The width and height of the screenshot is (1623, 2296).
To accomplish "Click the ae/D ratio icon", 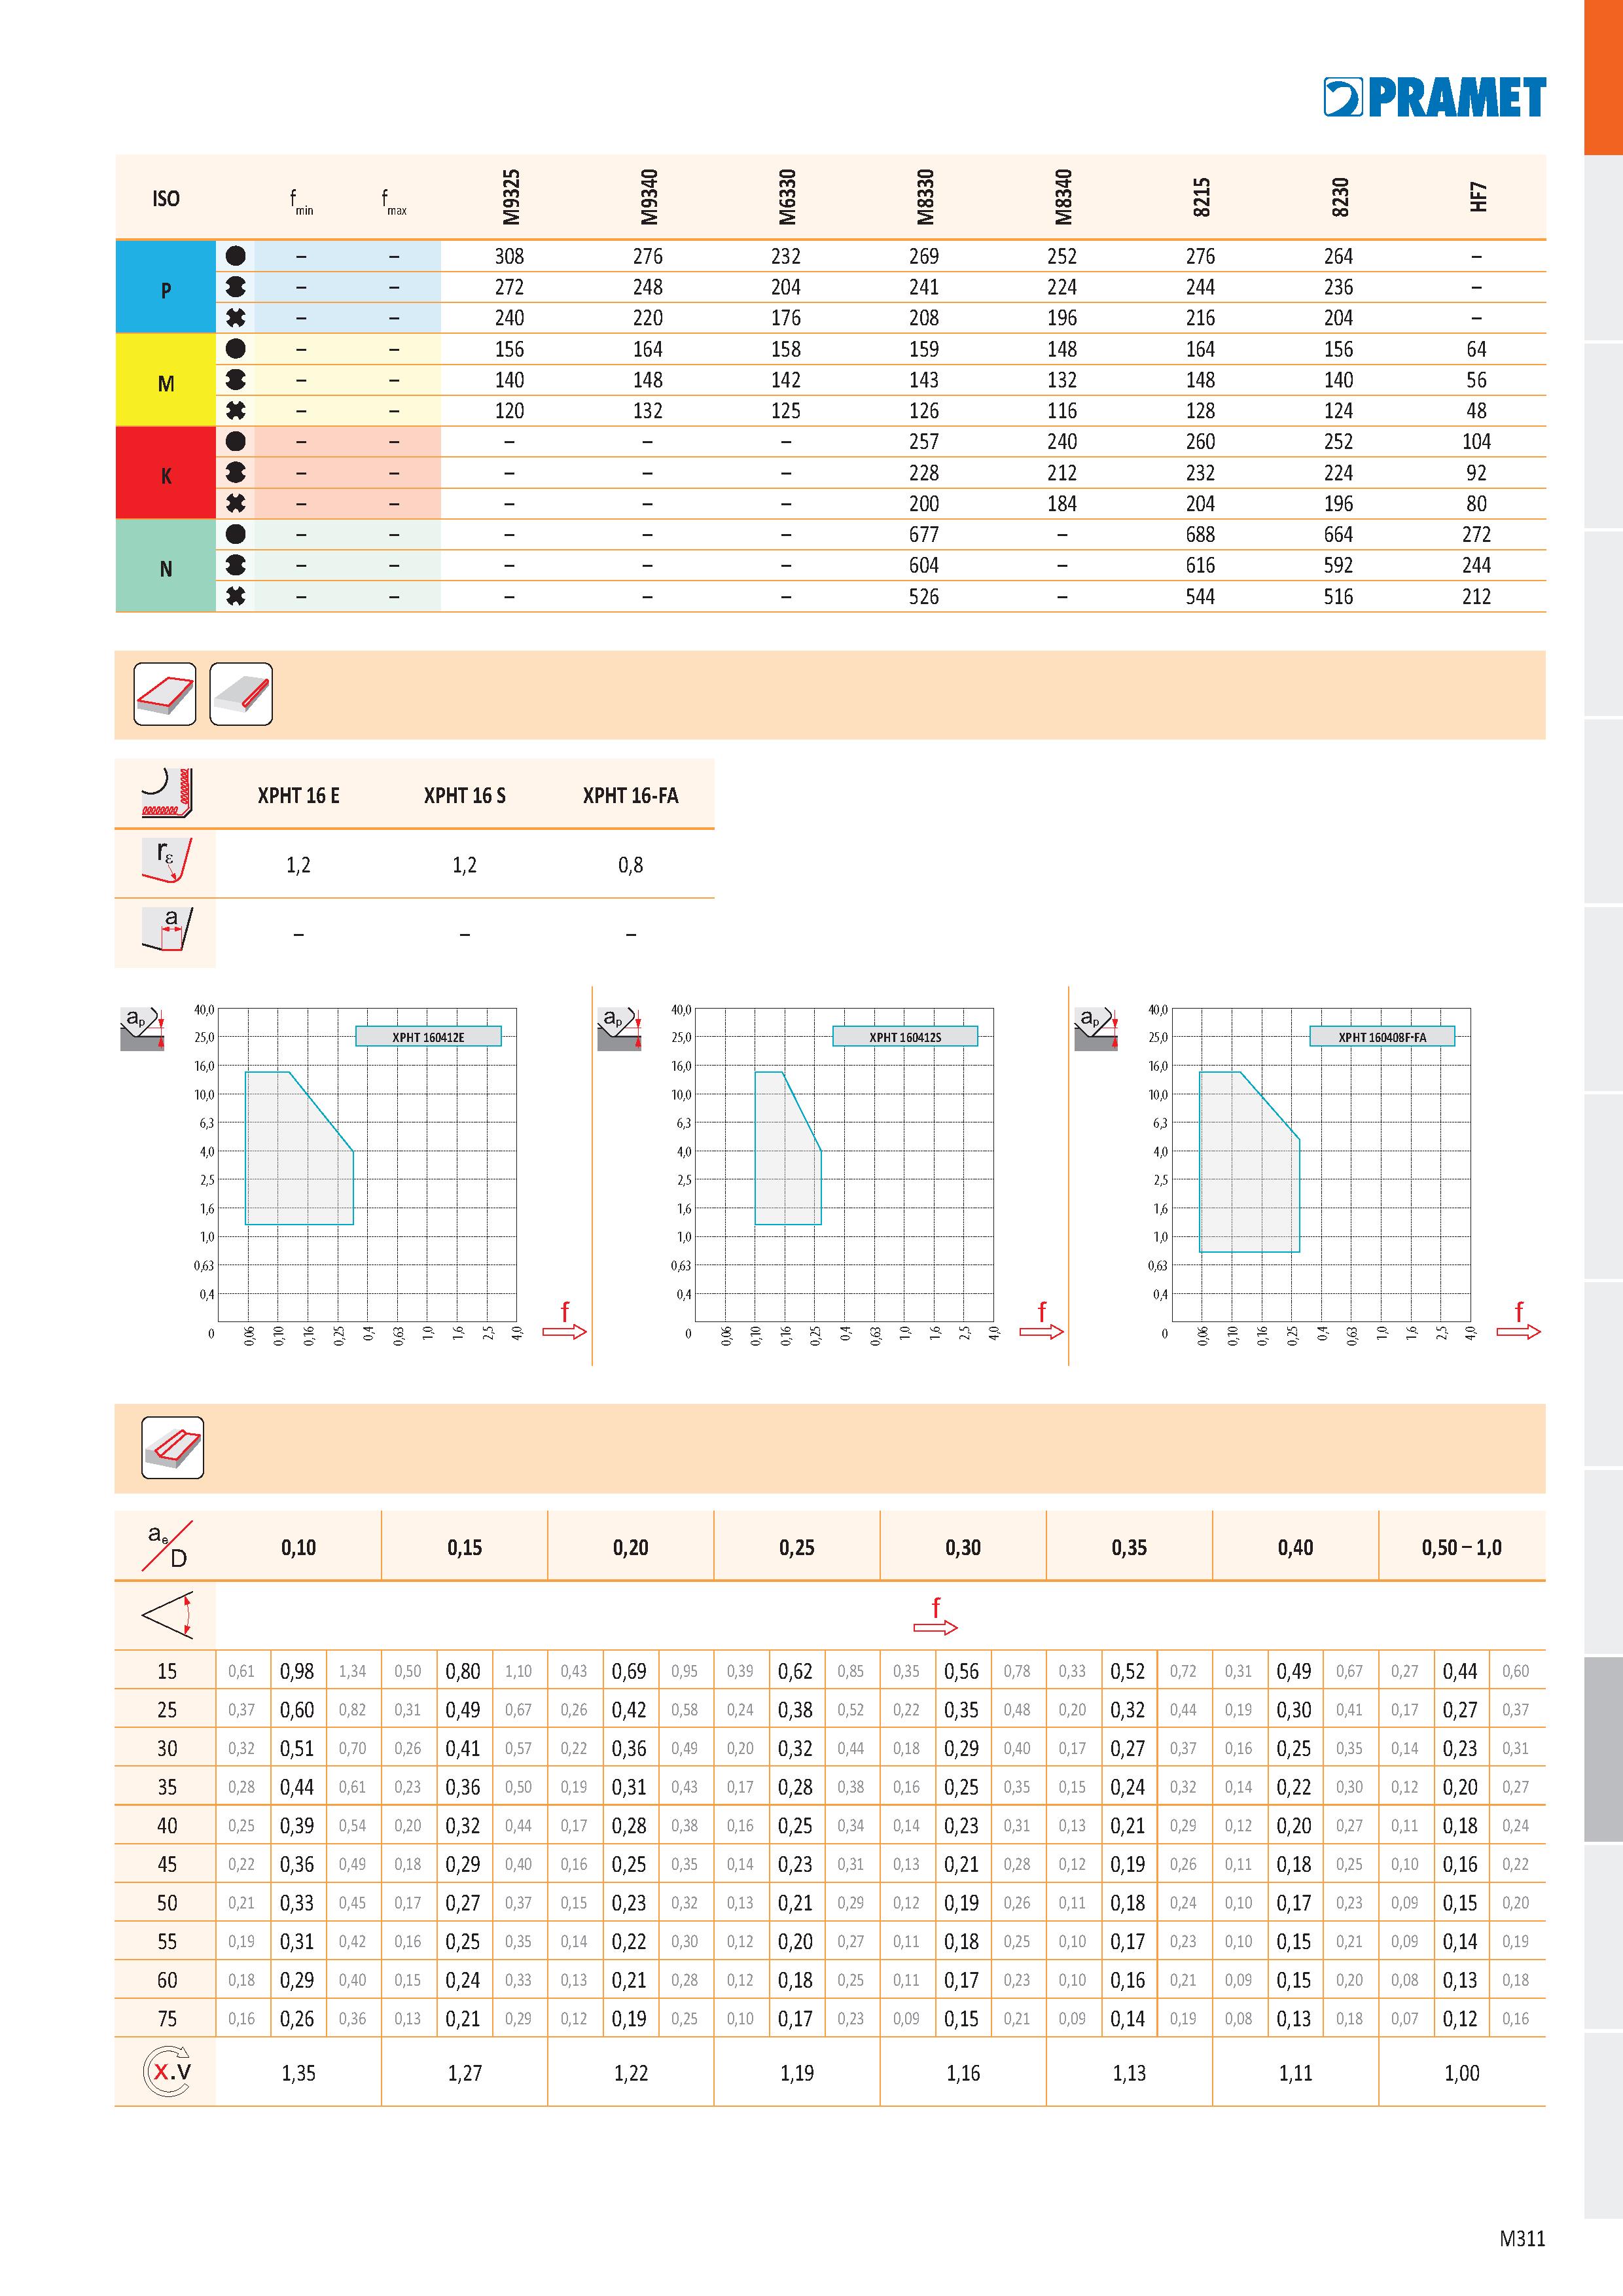I will pyautogui.click(x=168, y=1546).
